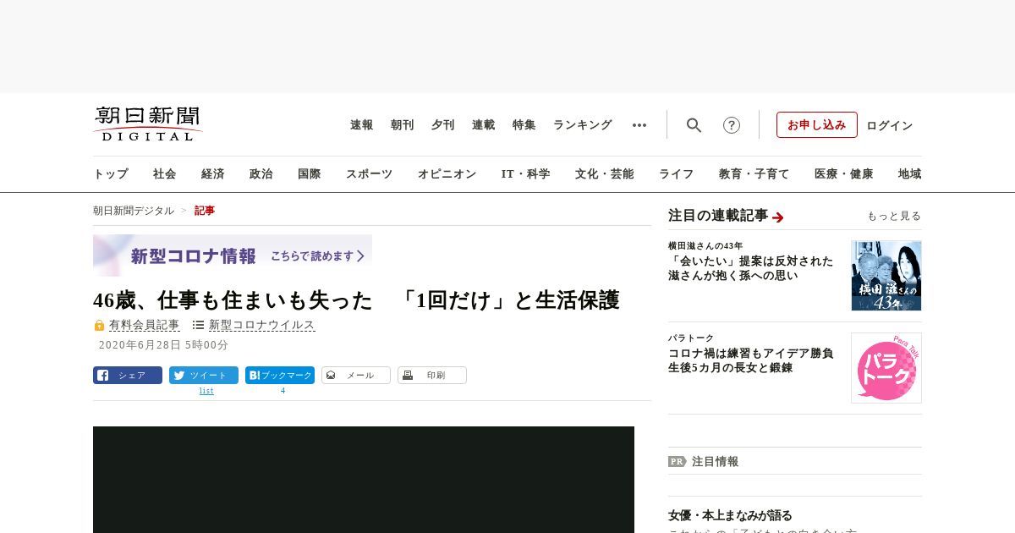
Task: Share article via Facebook シェア button
Action: 128,376
